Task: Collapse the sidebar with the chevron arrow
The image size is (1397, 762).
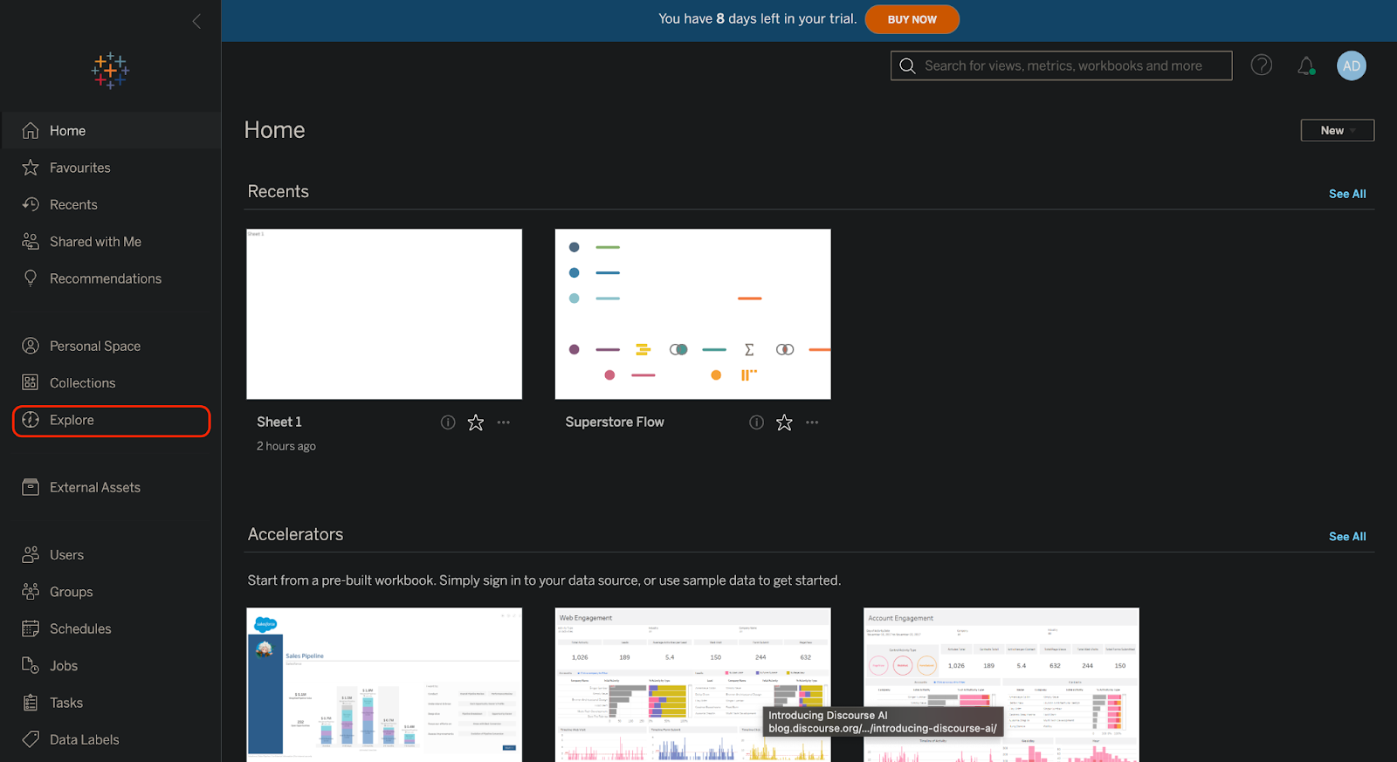Action: pyautogui.click(x=196, y=21)
